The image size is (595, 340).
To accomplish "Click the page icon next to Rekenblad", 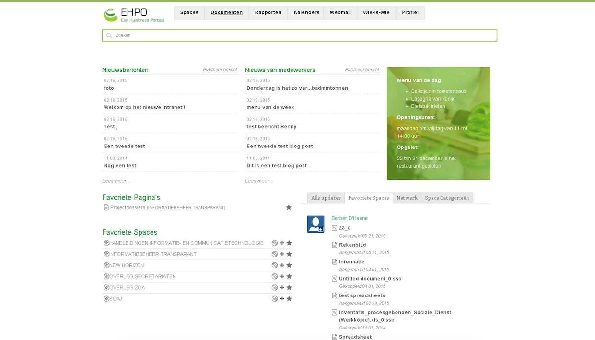I will [x=335, y=245].
